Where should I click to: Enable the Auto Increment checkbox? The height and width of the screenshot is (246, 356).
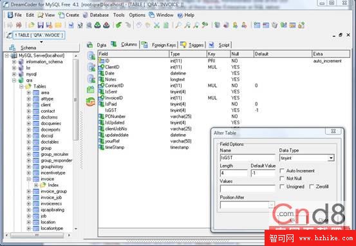282,171
